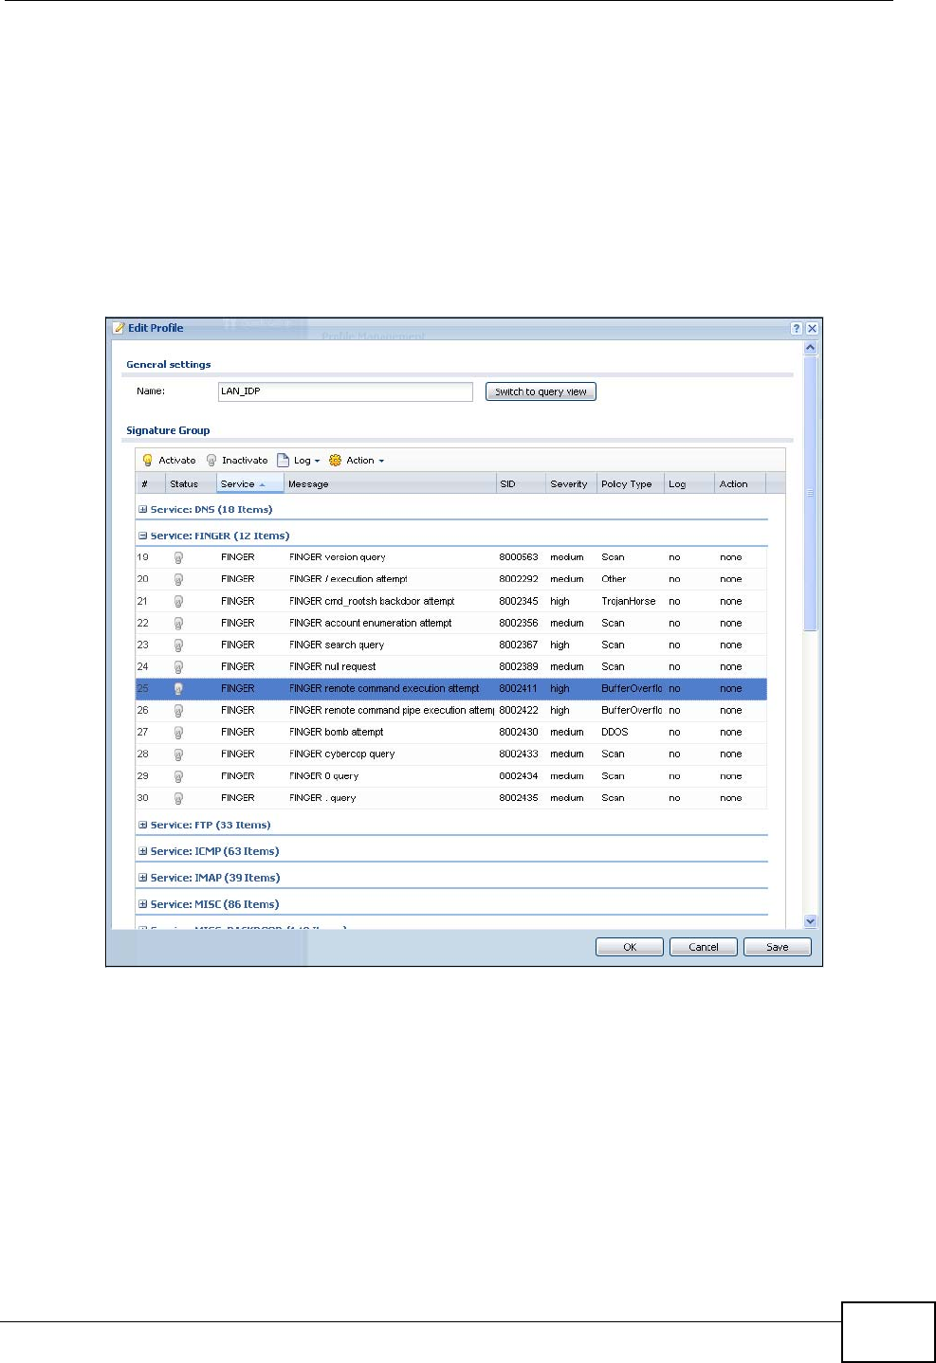Click the status bulb for FINGER version query
This screenshot has width=936, height=1363.
pyautogui.click(x=178, y=557)
